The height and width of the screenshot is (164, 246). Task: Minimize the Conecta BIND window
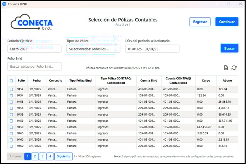click(217, 4)
